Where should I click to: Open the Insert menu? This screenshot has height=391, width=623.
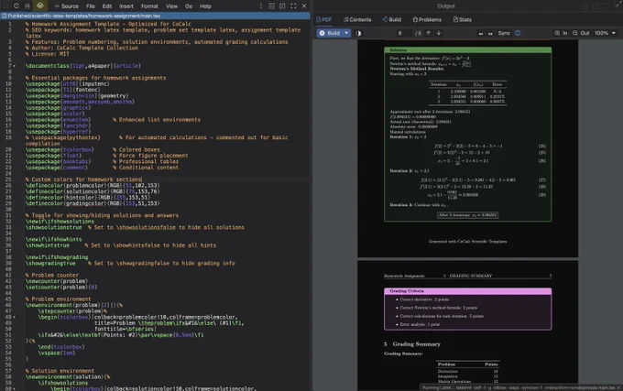click(x=126, y=6)
